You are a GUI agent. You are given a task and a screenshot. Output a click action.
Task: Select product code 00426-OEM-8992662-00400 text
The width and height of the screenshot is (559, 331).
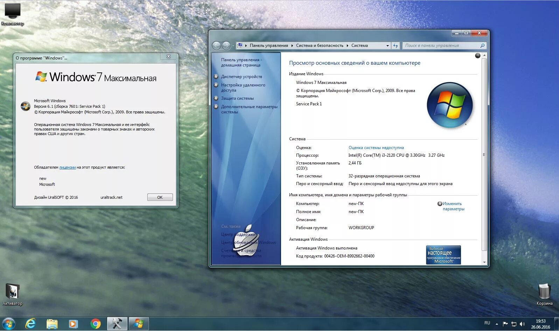tap(349, 256)
